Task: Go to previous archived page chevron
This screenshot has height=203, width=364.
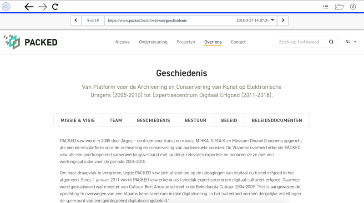Action: click(x=75, y=20)
